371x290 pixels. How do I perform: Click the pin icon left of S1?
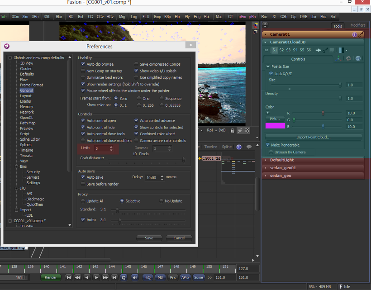[x=266, y=50]
